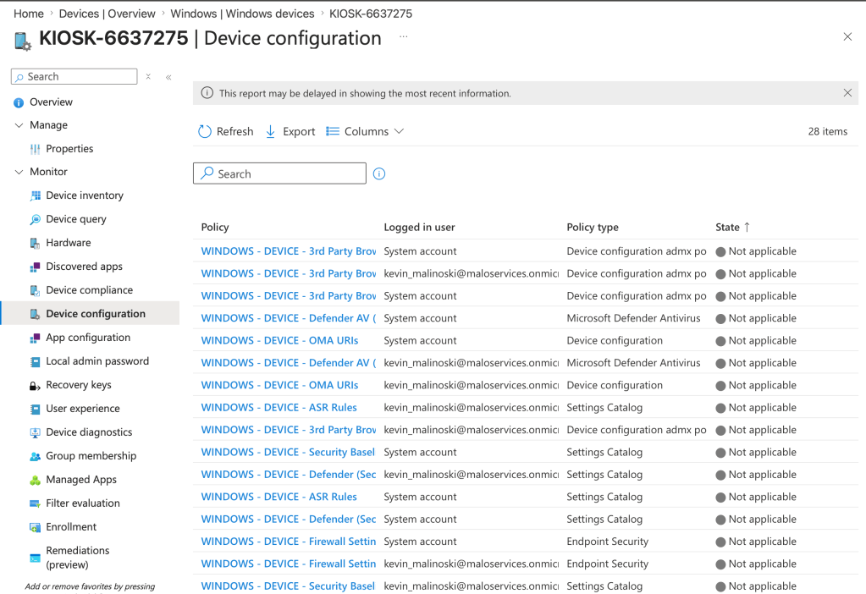Open the WINDOWS - DEVICE - ASR Rules policy
866x594 pixels.
(x=279, y=408)
